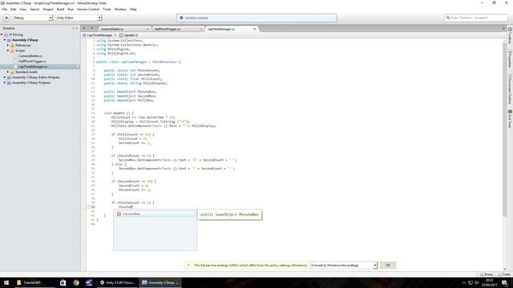Open the Windows Start menu
513x288 pixels.
click(6, 282)
